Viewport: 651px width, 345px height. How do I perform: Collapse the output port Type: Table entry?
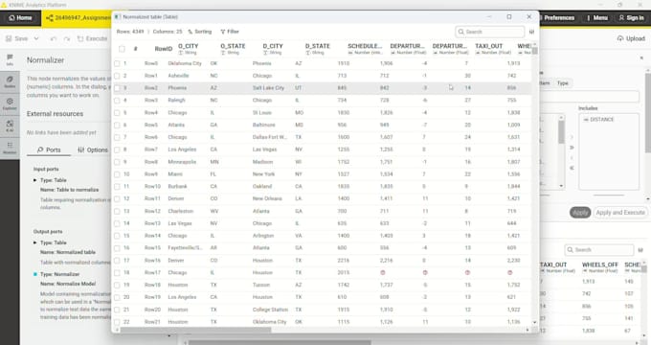point(34,242)
